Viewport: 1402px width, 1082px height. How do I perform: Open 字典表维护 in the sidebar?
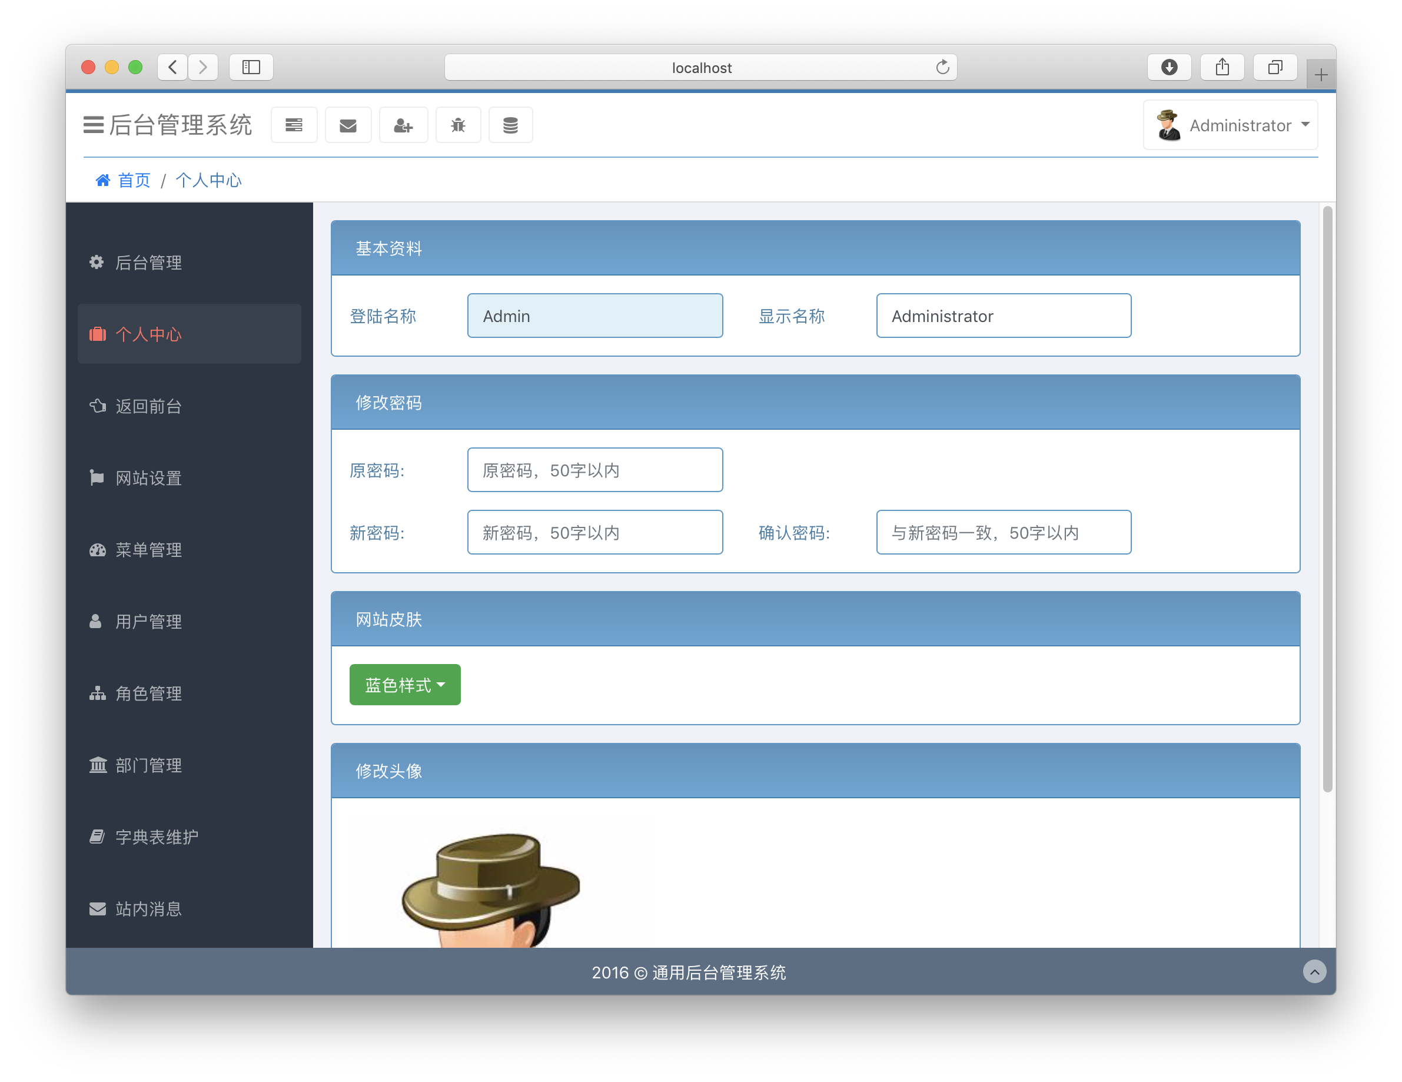(x=190, y=837)
